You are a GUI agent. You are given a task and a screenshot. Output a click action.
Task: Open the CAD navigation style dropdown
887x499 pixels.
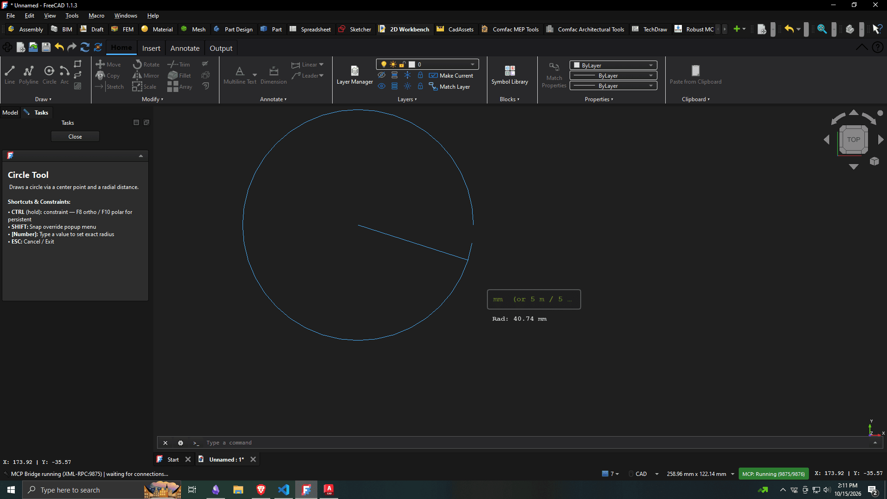tap(644, 474)
